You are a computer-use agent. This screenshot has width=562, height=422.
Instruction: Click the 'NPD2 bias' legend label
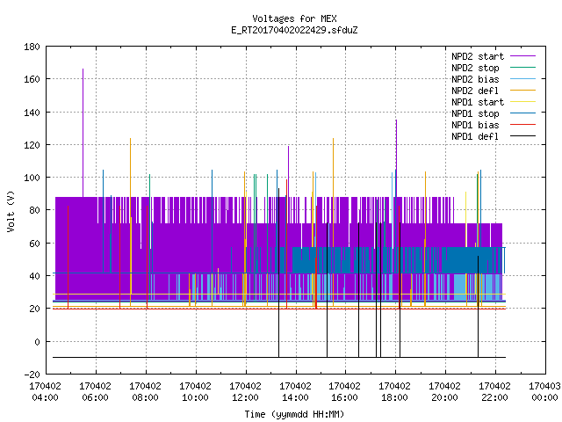(475, 79)
